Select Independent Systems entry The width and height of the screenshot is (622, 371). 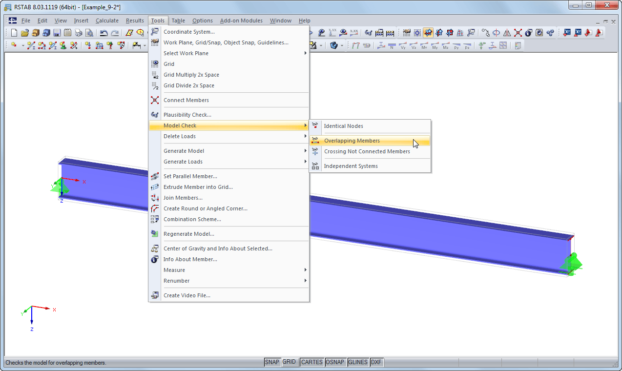370,166
